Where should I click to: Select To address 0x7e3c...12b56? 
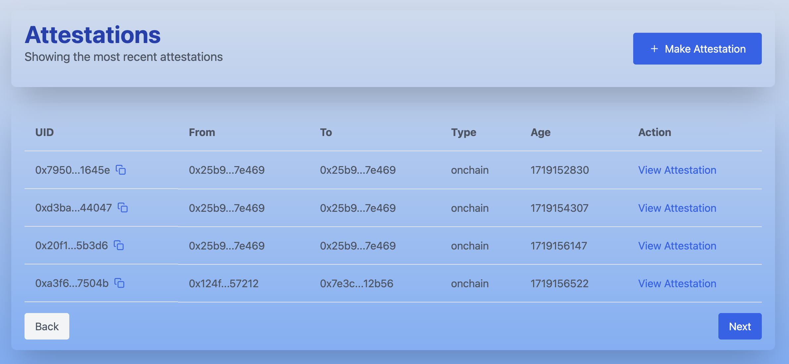click(356, 284)
